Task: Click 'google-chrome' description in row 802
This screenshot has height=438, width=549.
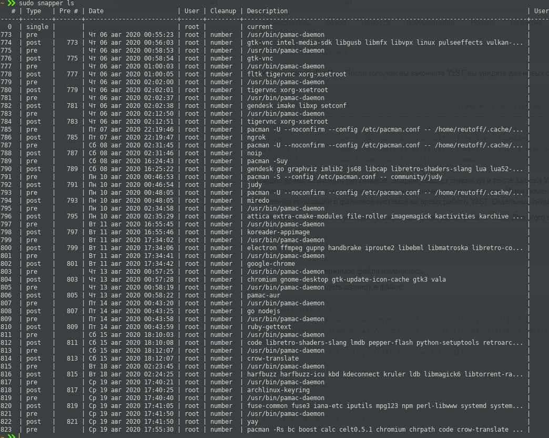Action: tap(271, 264)
